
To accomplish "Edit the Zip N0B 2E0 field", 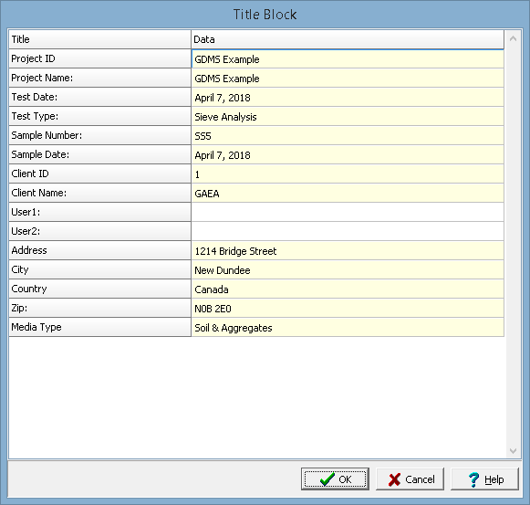I will point(348,309).
